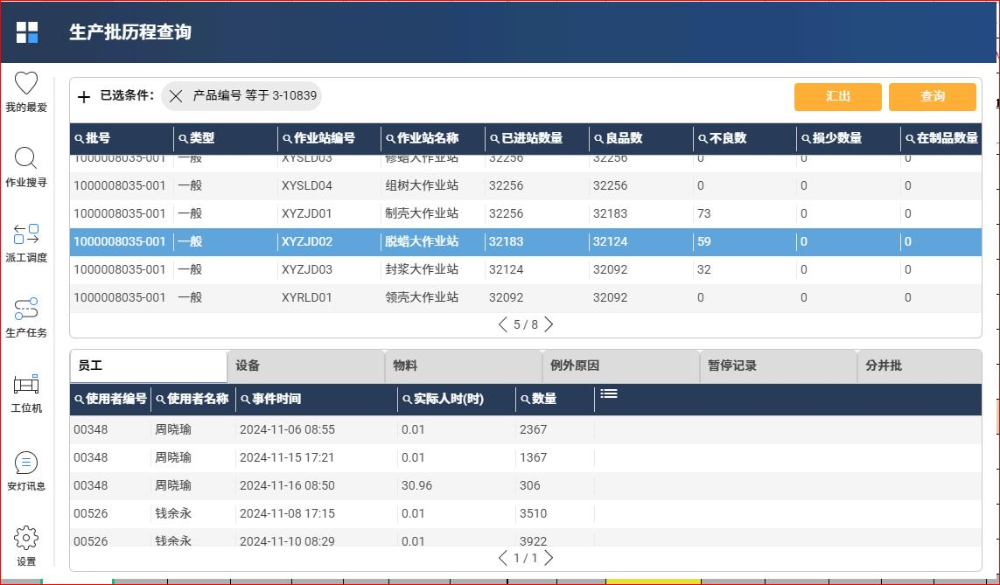Click the 查询 query button
The width and height of the screenshot is (1000, 585).
point(932,97)
